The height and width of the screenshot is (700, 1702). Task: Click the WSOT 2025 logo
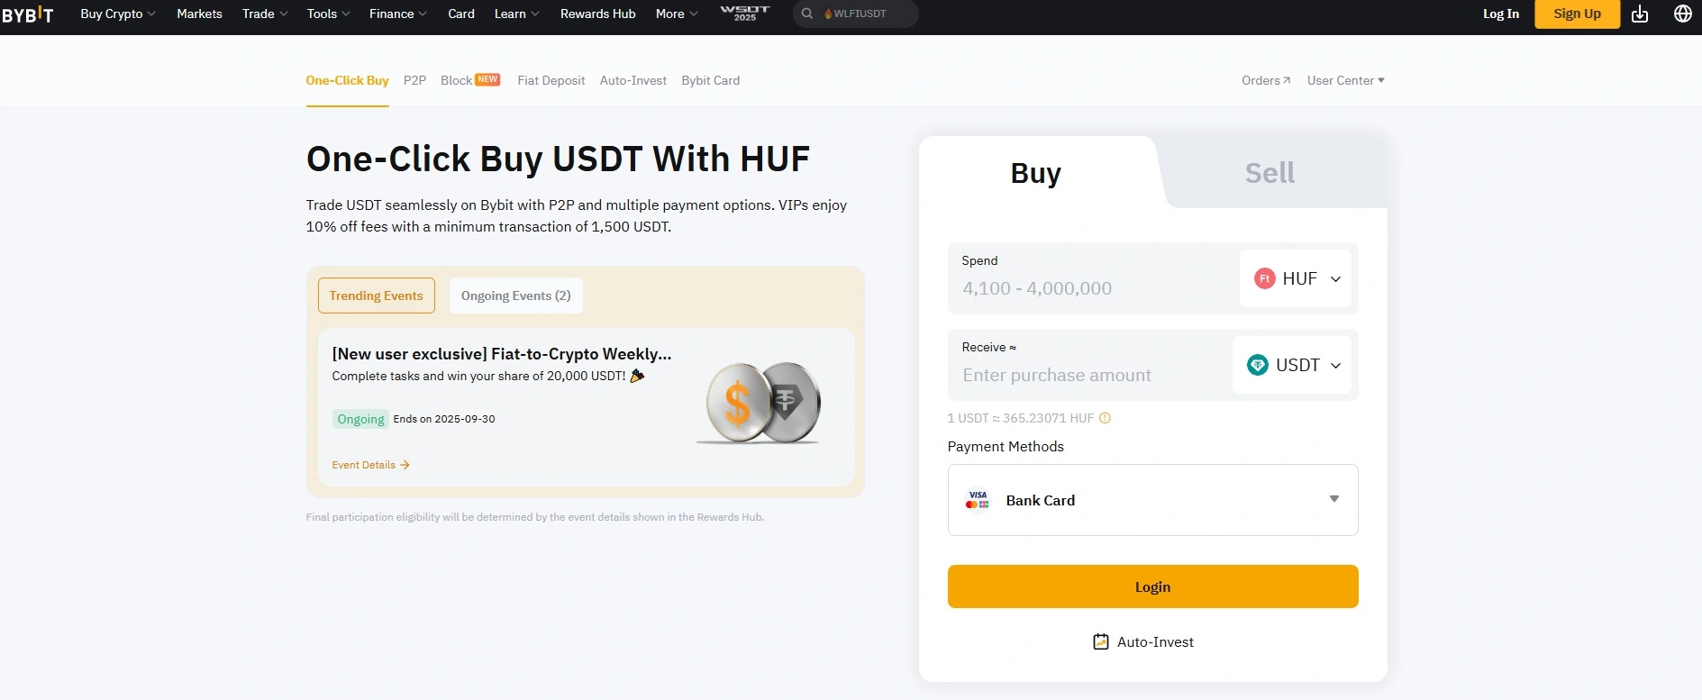coord(745,13)
